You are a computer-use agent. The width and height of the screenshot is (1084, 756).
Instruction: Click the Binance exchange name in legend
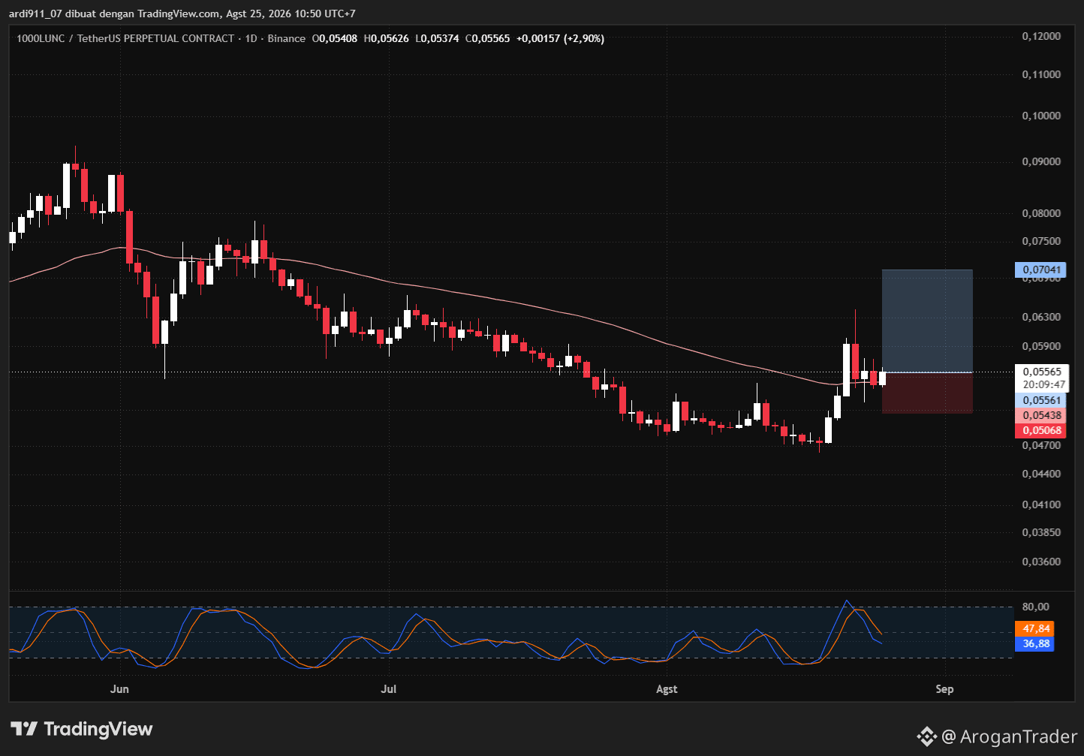coord(287,38)
